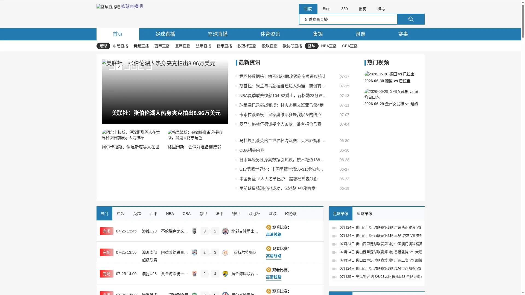Viewport: 525px width, 295px height.
Task: Open the 篮球直播 main menu
Action: click(218, 34)
